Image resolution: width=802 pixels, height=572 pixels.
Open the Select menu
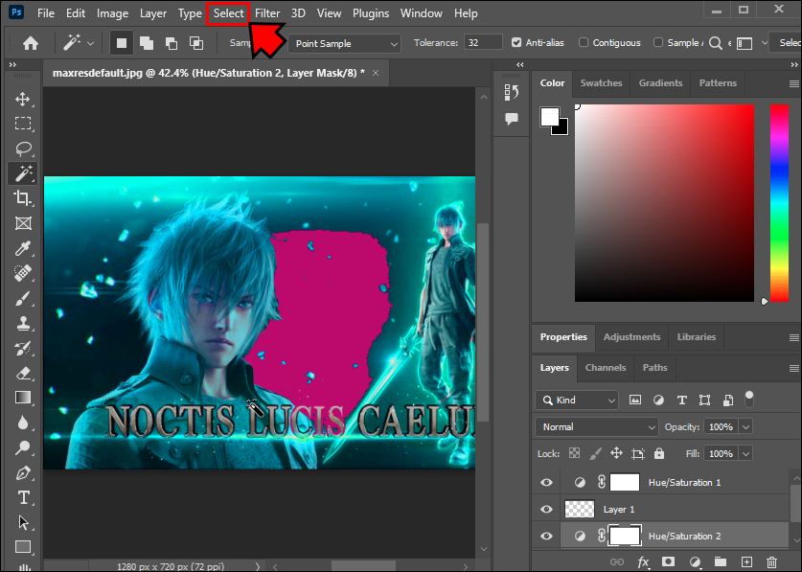(228, 13)
